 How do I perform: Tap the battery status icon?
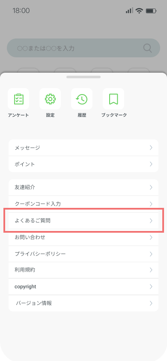pyautogui.click(x=151, y=11)
